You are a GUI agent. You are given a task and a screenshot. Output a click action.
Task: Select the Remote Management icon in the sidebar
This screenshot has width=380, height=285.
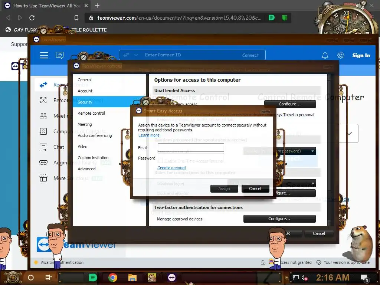coord(43,100)
